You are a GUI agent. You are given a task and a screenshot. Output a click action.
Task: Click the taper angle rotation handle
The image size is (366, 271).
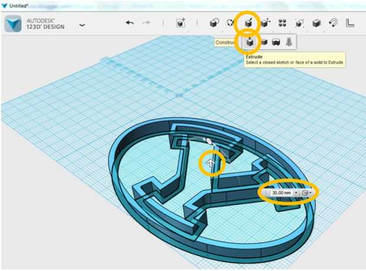(209, 141)
